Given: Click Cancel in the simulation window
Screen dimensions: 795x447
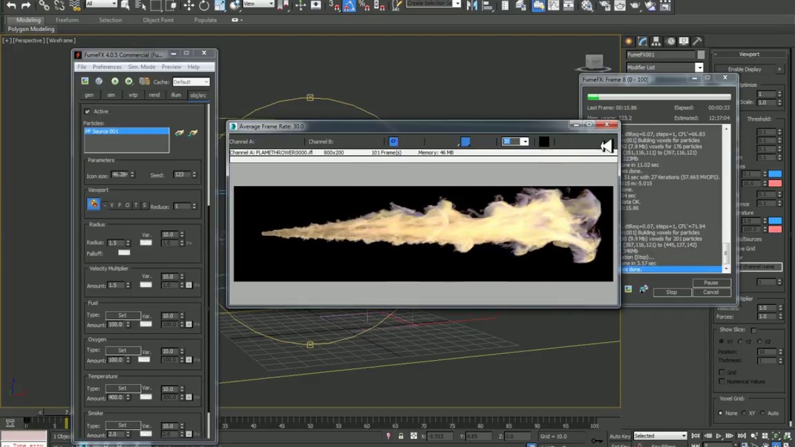Looking at the screenshot, I should [x=711, y=292].
